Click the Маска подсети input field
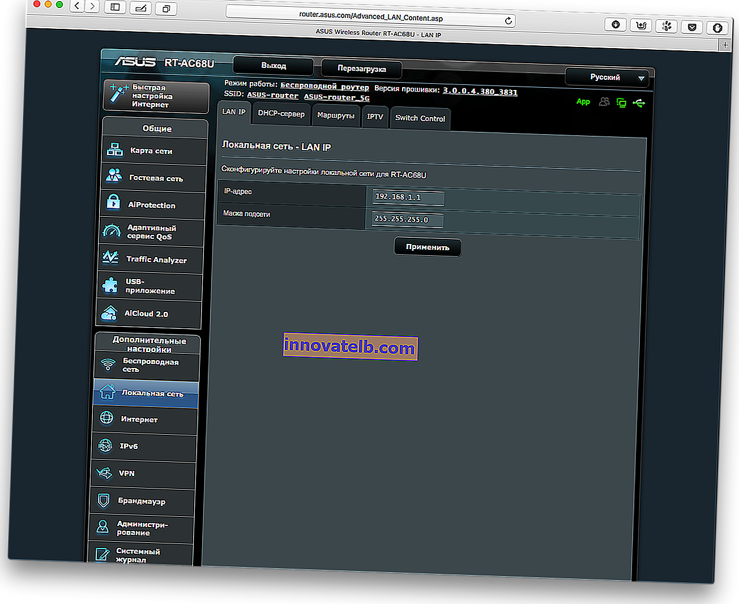The image size is (739, 604). click(x=408, y=219)
